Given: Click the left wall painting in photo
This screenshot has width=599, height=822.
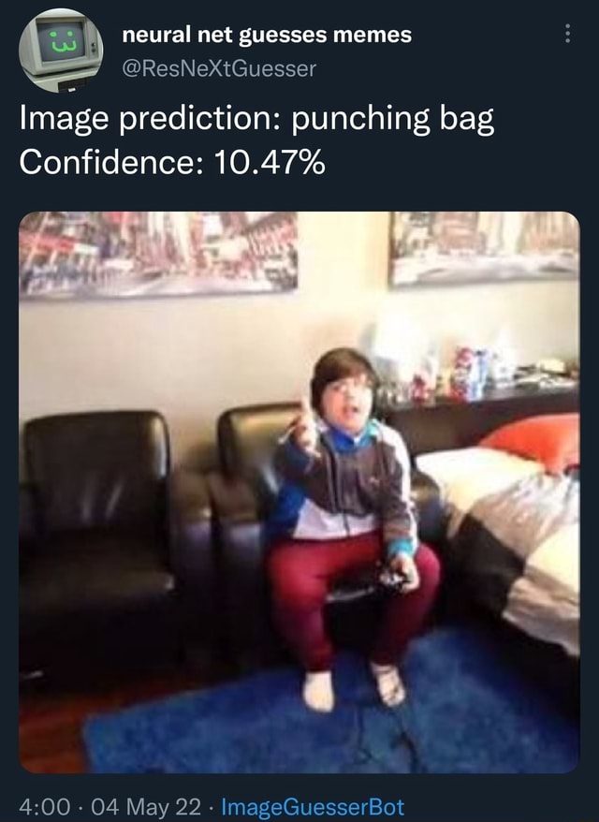Looking at the screenshot, I should pyautogui.click(x=158, y=253).
